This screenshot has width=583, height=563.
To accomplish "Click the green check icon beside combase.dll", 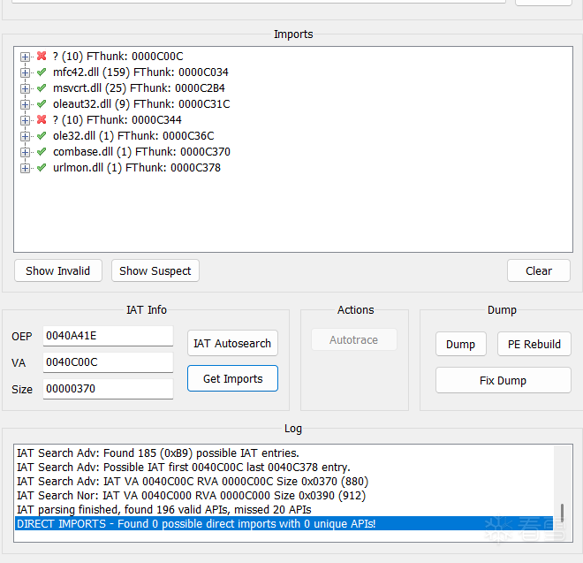I will [42, 151].
